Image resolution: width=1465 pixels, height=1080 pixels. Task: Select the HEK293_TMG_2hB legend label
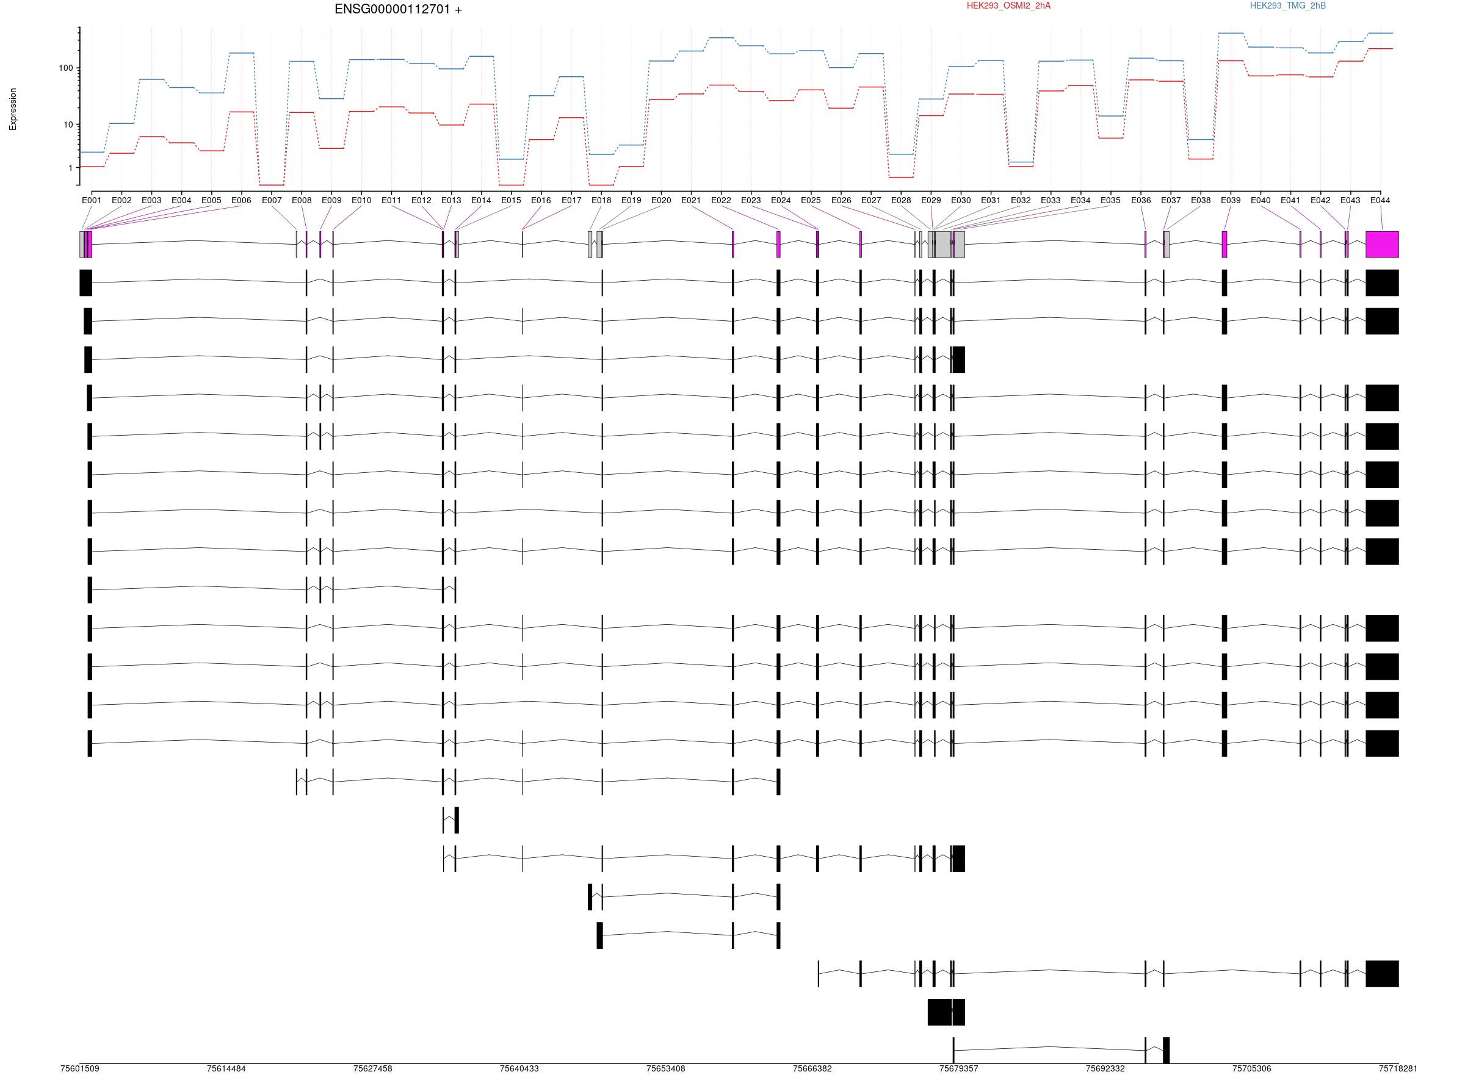1288,6
